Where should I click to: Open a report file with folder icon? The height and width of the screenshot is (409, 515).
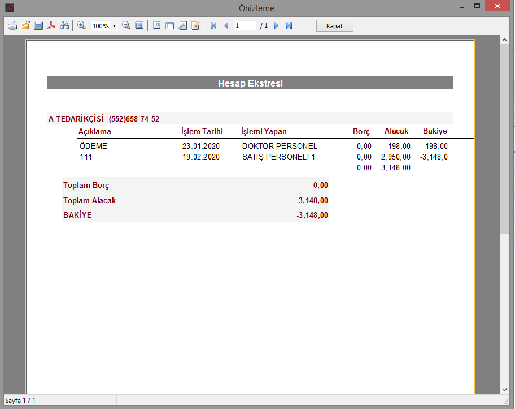point(25,25)
